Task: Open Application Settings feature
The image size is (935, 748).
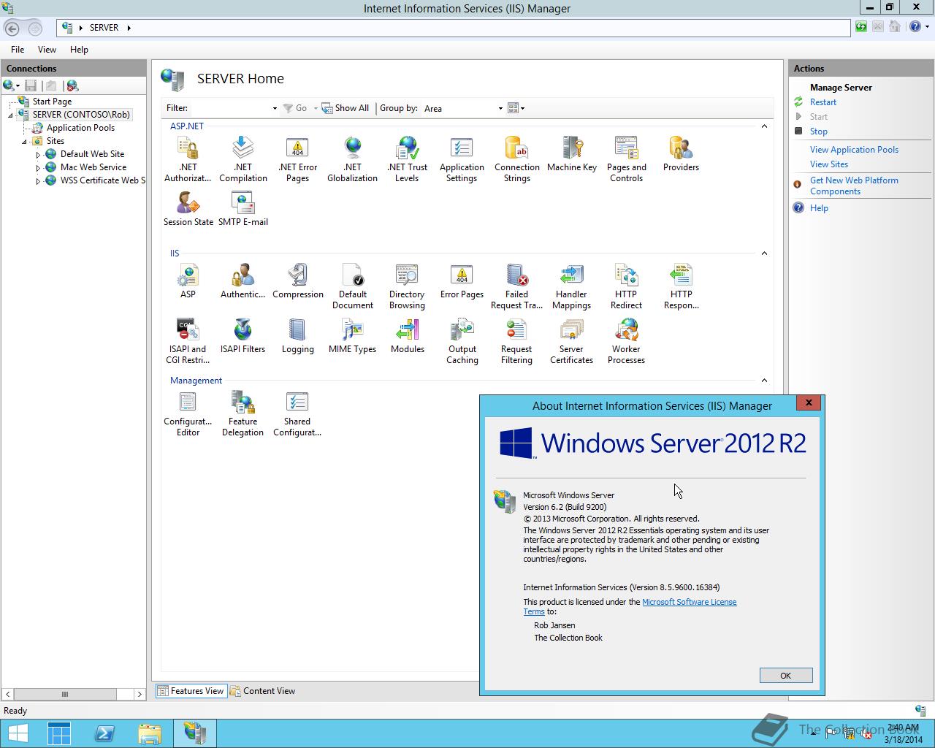Action: pos(462,159)
